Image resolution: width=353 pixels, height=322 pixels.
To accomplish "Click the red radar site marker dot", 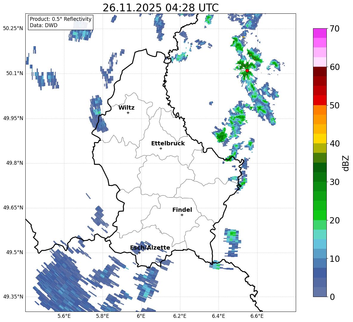I will [247, 71].
